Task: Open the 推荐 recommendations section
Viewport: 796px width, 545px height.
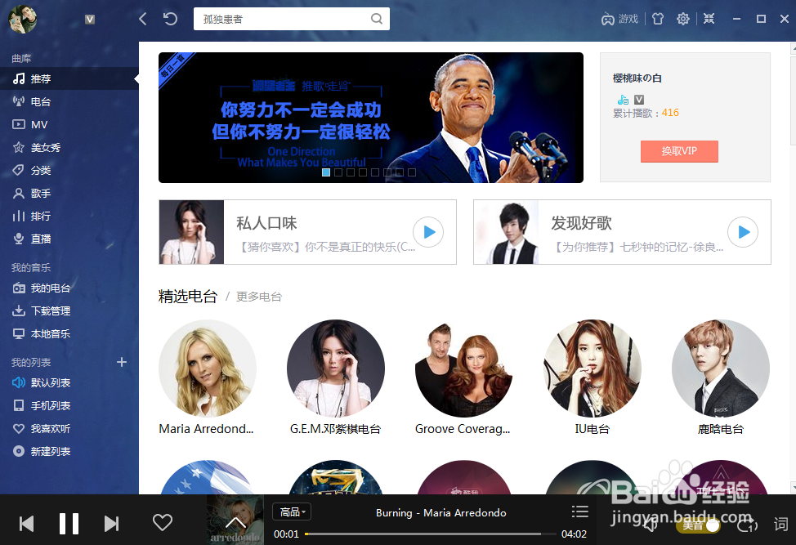Action: [69, 78]
